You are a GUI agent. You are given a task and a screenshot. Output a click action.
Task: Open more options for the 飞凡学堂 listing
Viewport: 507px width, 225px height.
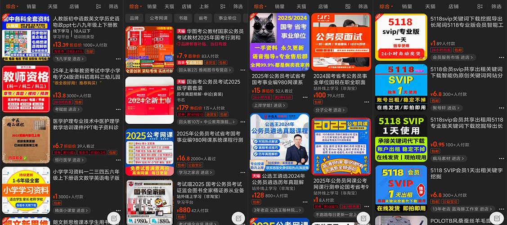[118, 59]
